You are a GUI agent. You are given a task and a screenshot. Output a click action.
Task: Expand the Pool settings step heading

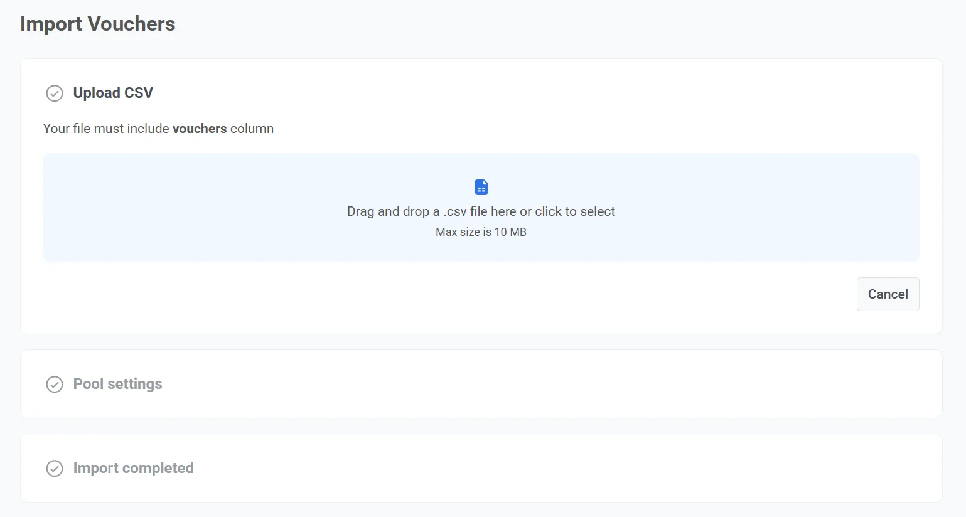tap(117, 384)
